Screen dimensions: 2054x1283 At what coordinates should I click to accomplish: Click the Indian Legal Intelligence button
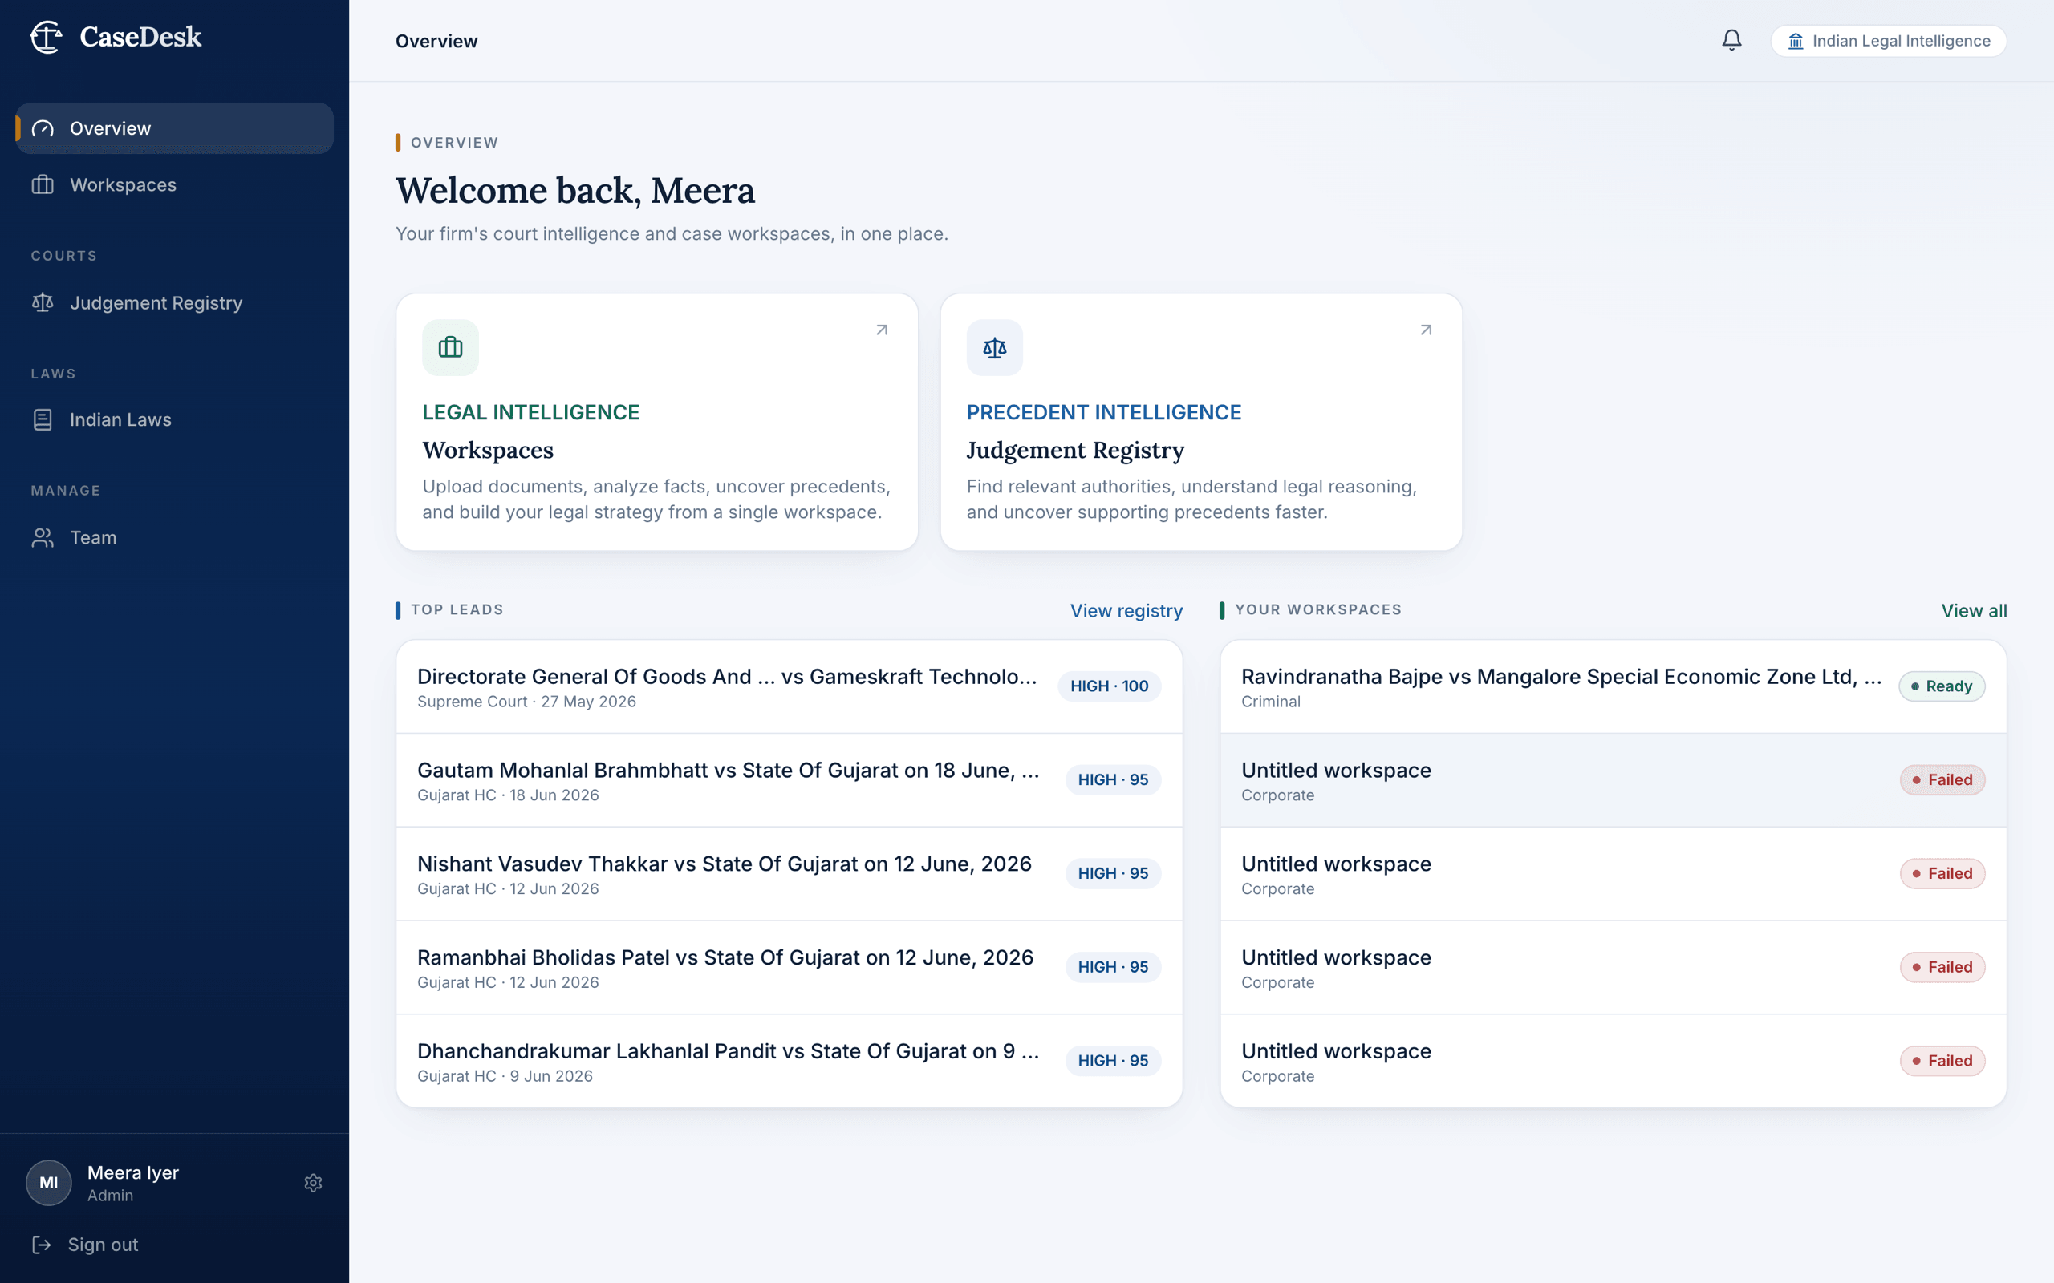coord(1889,42)
